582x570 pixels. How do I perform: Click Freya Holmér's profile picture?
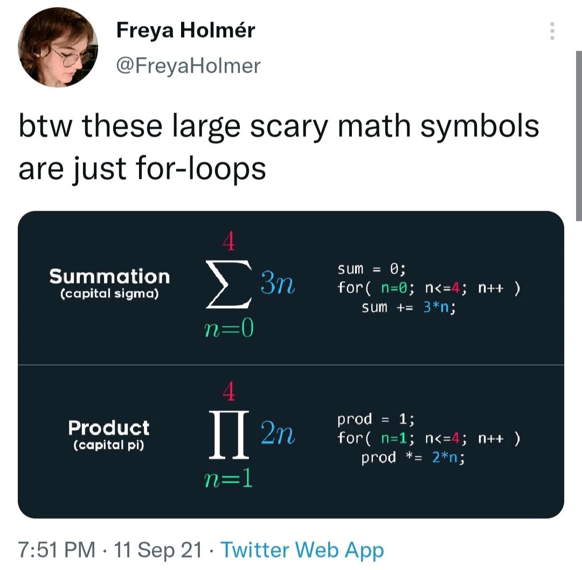pos(57,48)
